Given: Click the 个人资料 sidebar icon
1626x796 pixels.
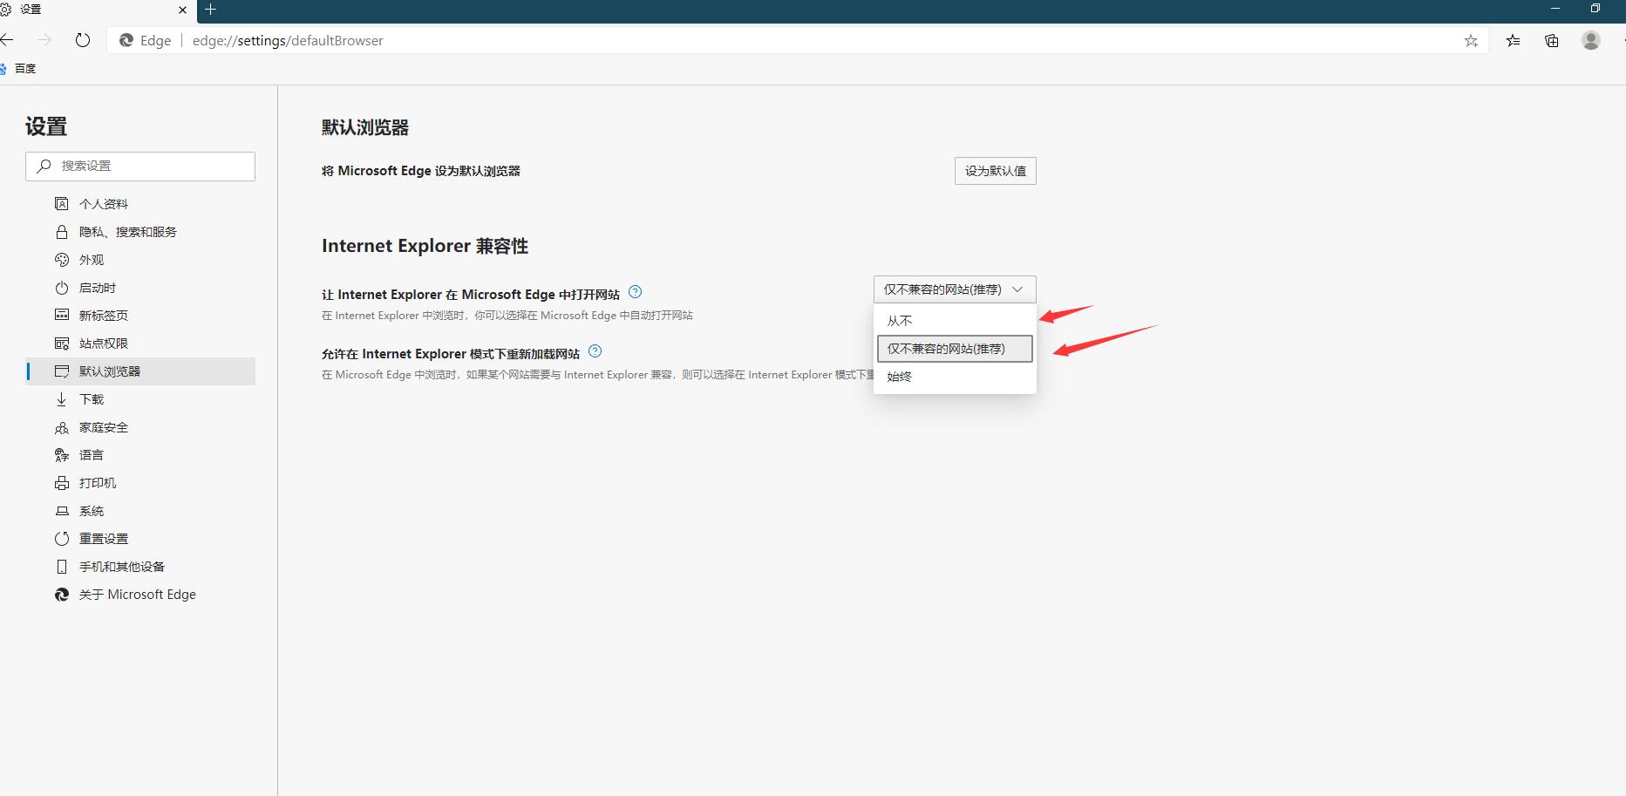Looking at the screenshot, I should pyautogui.click(x=62, y=204).
